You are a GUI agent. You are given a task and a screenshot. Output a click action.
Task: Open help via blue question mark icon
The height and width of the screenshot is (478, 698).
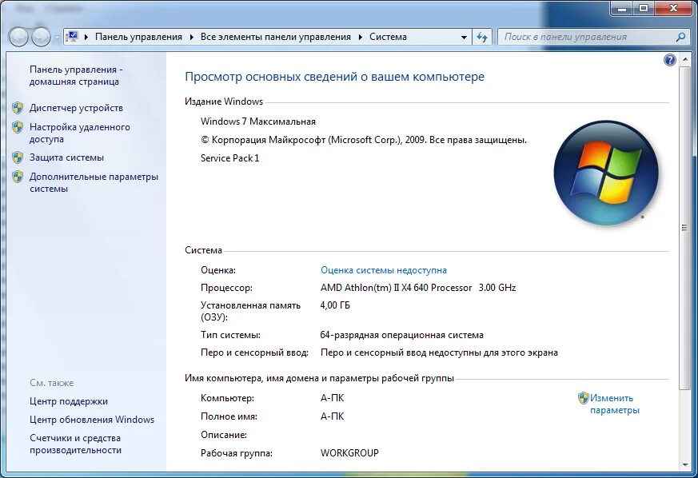pos(669,60)
